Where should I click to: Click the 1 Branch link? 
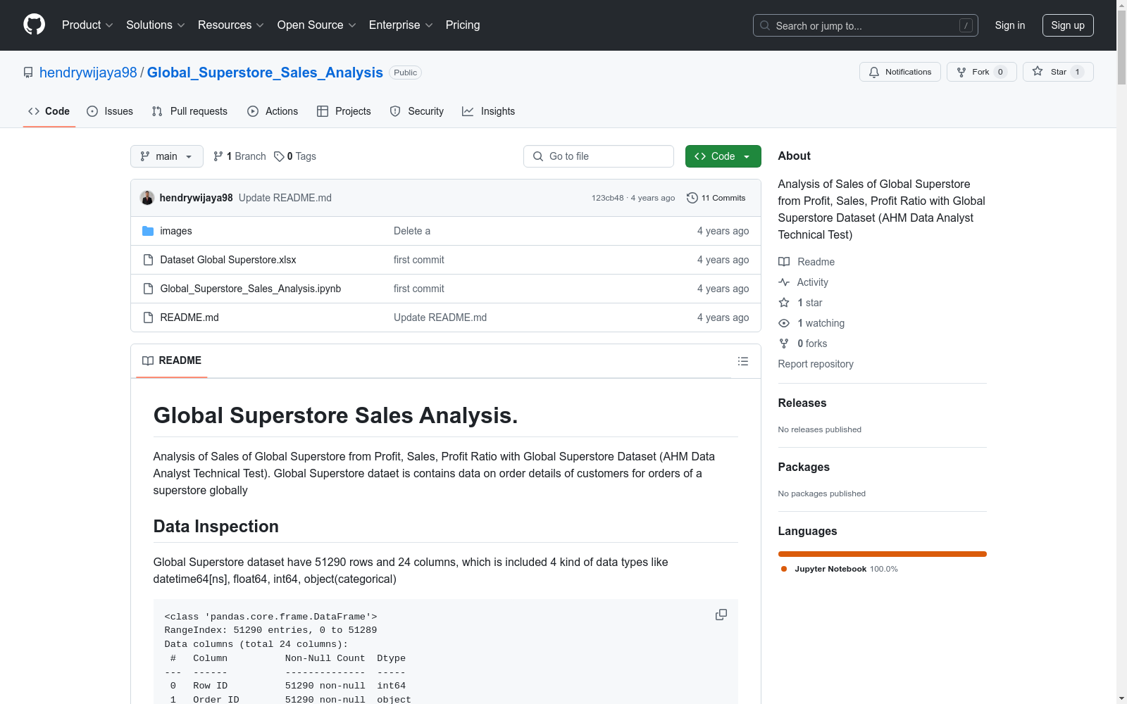coord(240,156)
